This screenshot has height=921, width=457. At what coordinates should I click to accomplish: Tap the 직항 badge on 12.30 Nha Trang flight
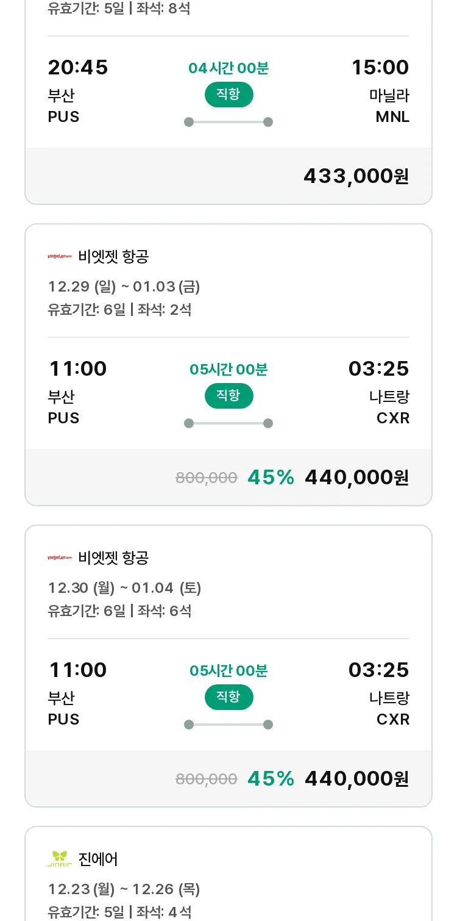point(228,697)
